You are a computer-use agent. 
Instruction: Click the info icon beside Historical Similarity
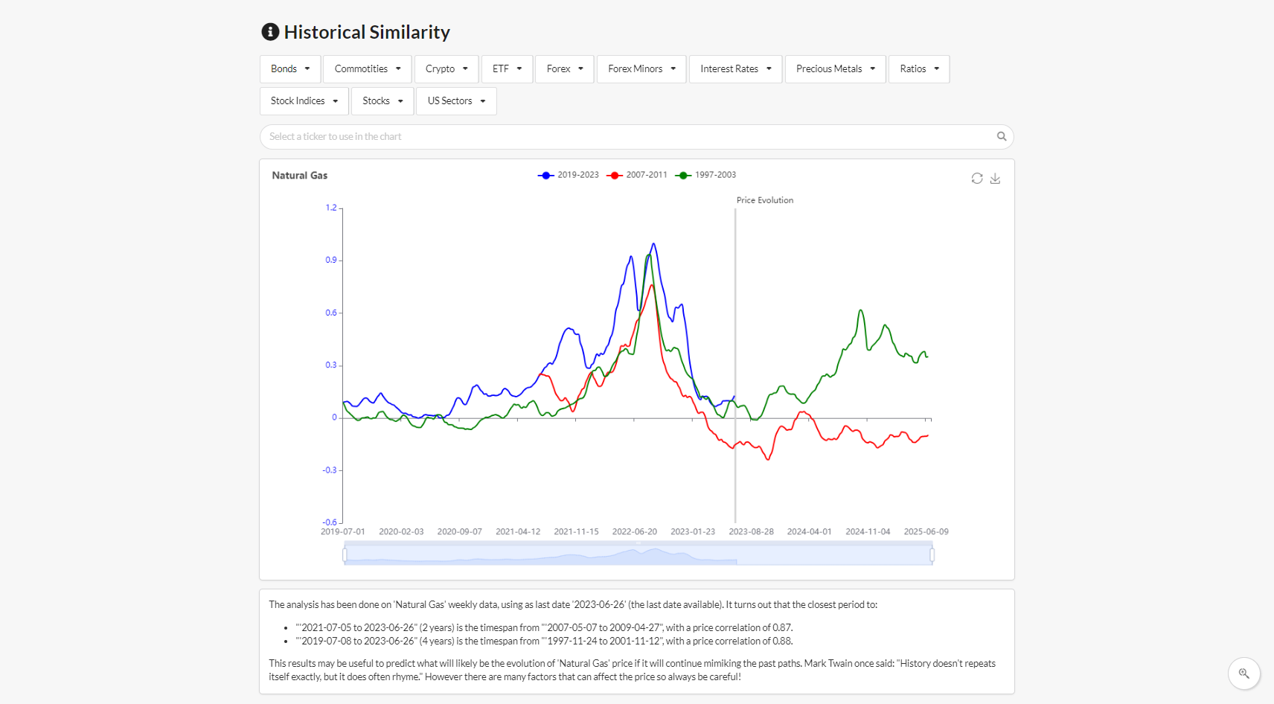270,32
